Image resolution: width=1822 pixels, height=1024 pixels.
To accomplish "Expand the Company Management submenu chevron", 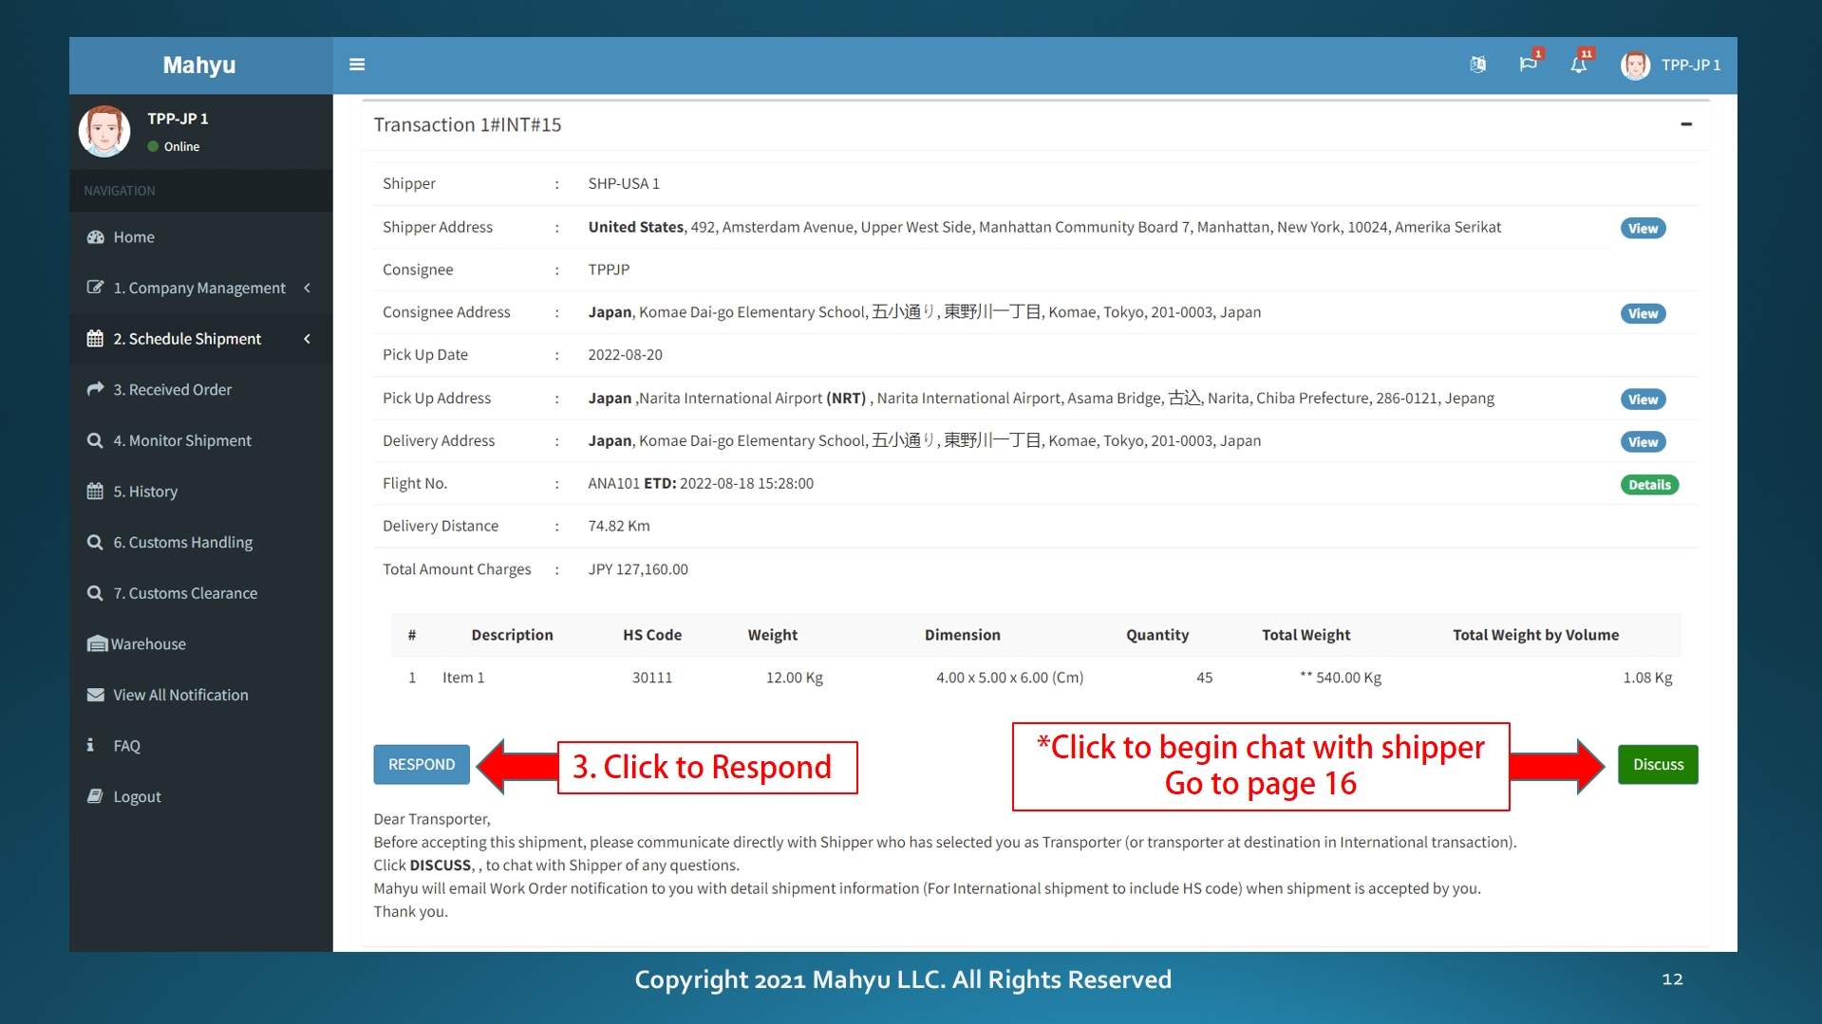I will point(308,288).
